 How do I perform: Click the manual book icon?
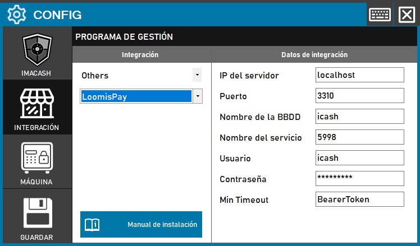[x=92, y=225]
